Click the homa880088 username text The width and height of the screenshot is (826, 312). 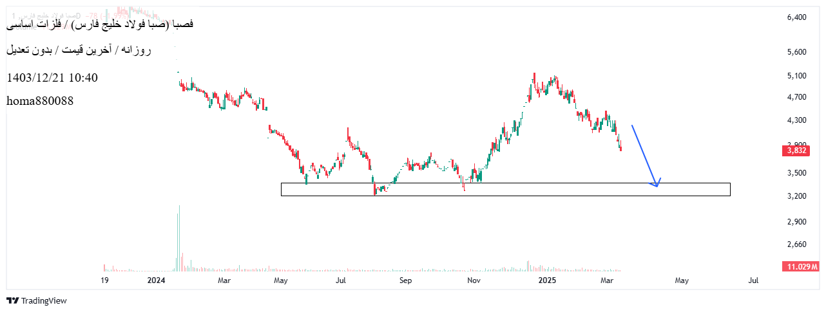coord(40,101)
